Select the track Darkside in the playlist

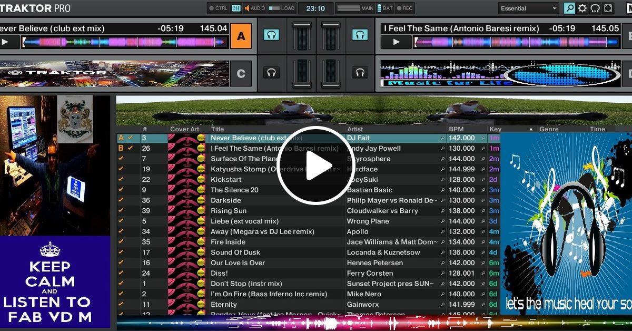tap(226, 200)
